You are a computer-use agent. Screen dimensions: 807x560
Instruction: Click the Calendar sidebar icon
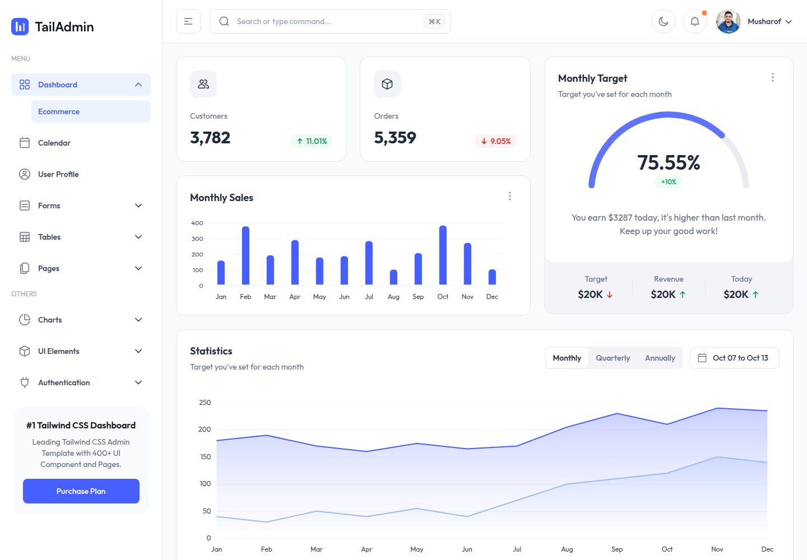coord(25,143)
